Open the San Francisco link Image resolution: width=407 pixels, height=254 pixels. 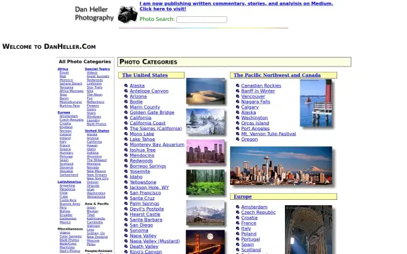pyautogui.click(x=145, y=193)
